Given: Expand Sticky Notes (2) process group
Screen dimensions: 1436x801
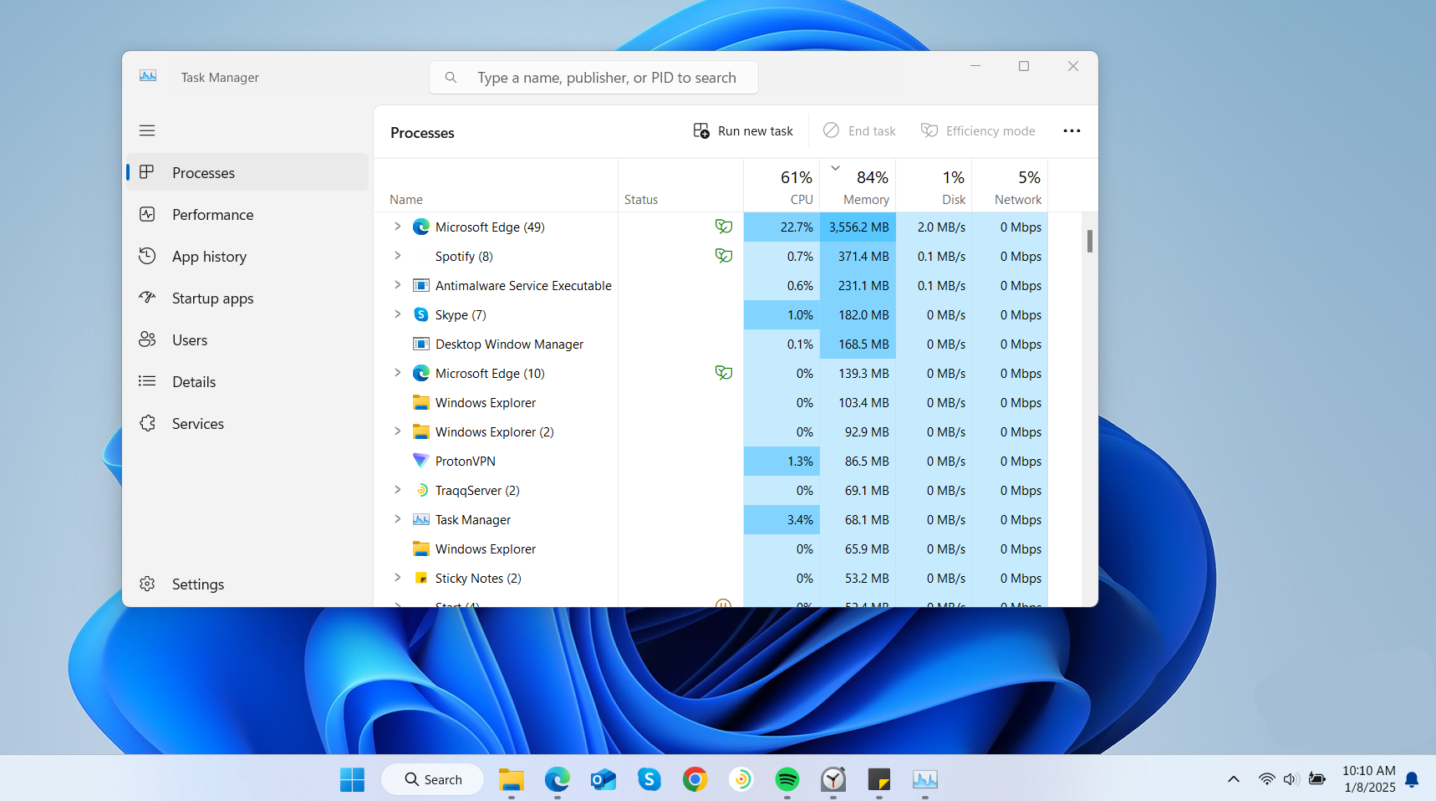Looking at the screenshot, I should point(398,578).
